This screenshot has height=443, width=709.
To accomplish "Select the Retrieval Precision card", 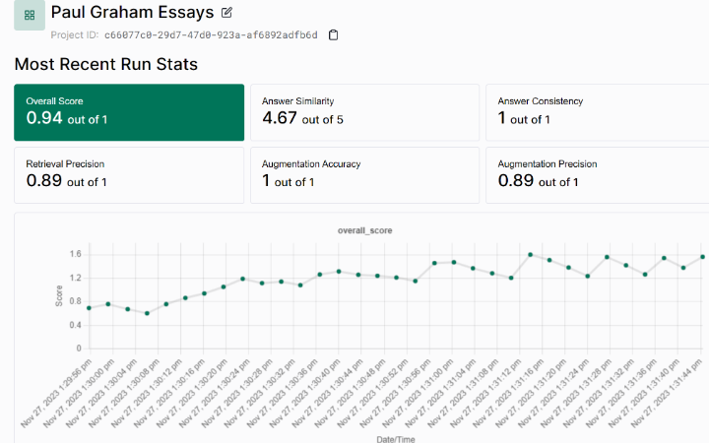I will (129, 175).
